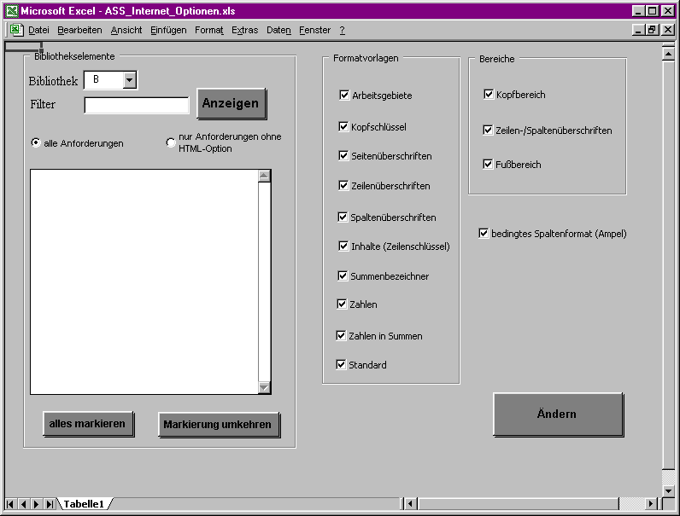Click listbox scroll-up arrow
This screenshot has height=516, width=680.
(264, 177)
